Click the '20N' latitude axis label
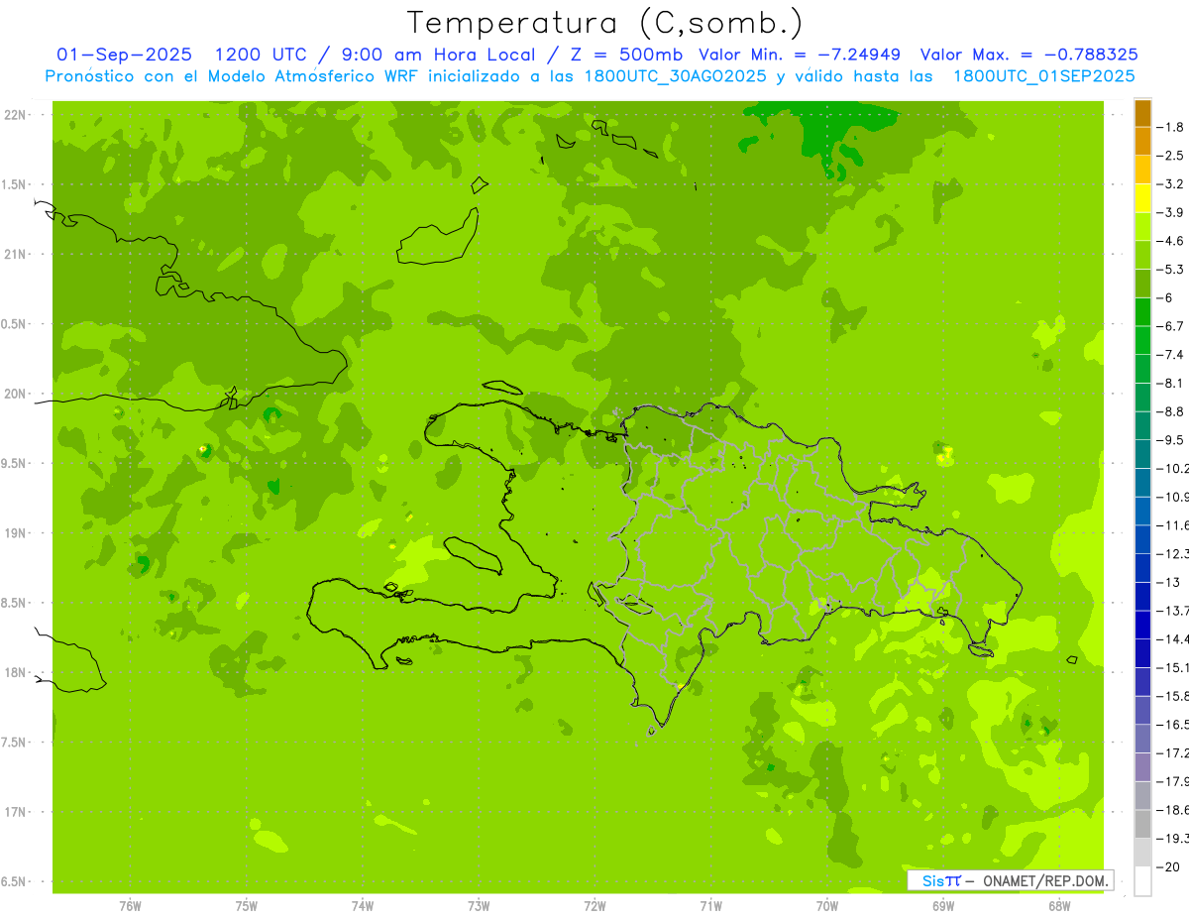Image resolution: width=1189 pixels, height=919 pixels. point(15,394)
